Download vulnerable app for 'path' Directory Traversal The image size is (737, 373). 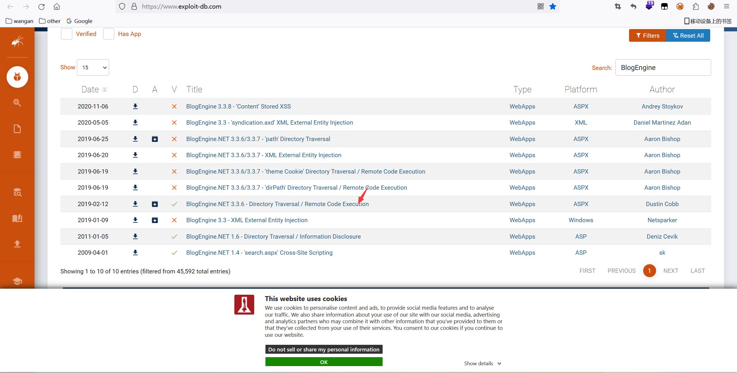pyautogui.click(x=155, y=139)
